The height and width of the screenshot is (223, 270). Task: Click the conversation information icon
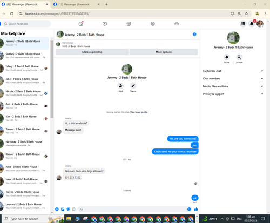click(194, 34)
